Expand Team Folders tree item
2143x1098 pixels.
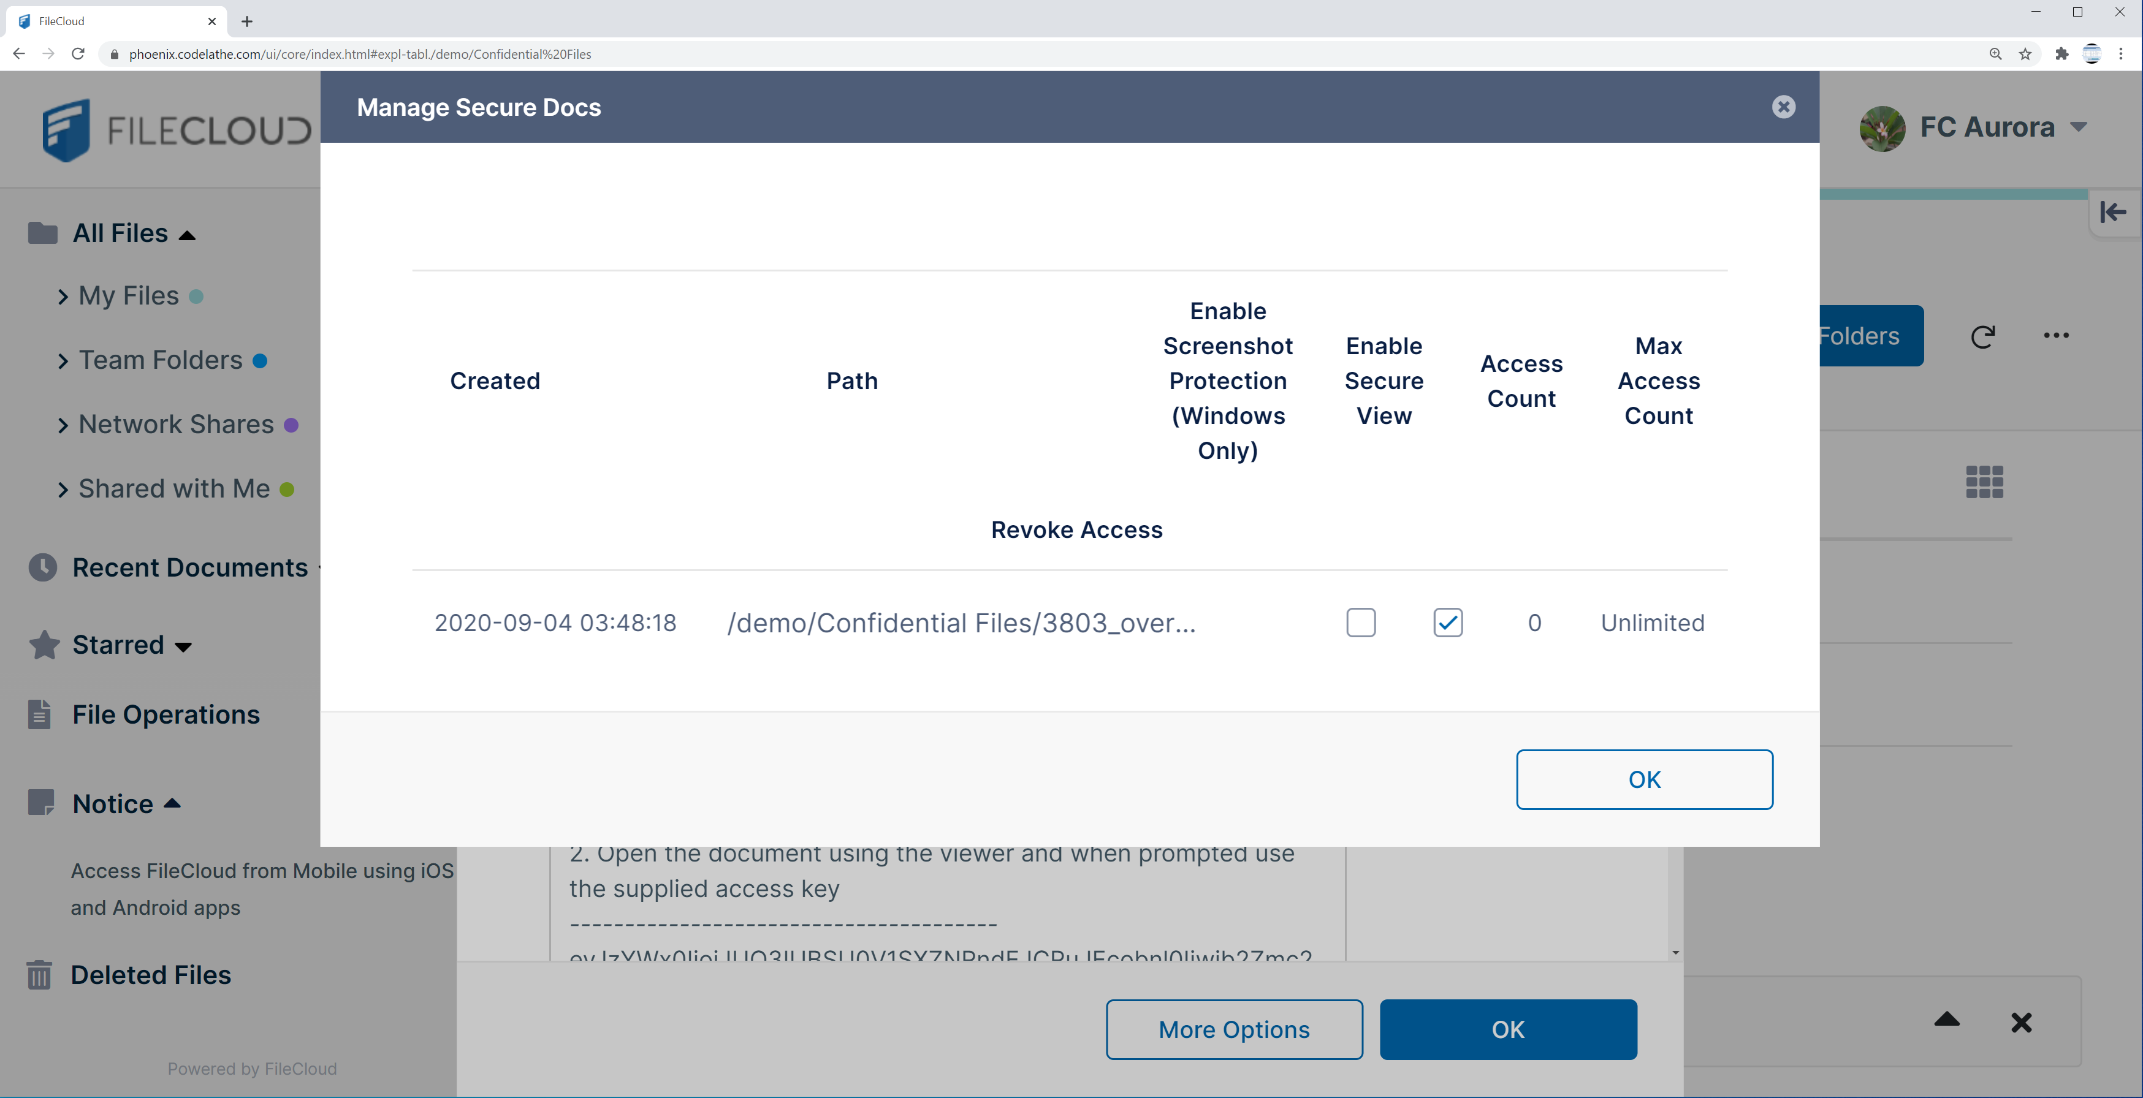tap(66, 360)
